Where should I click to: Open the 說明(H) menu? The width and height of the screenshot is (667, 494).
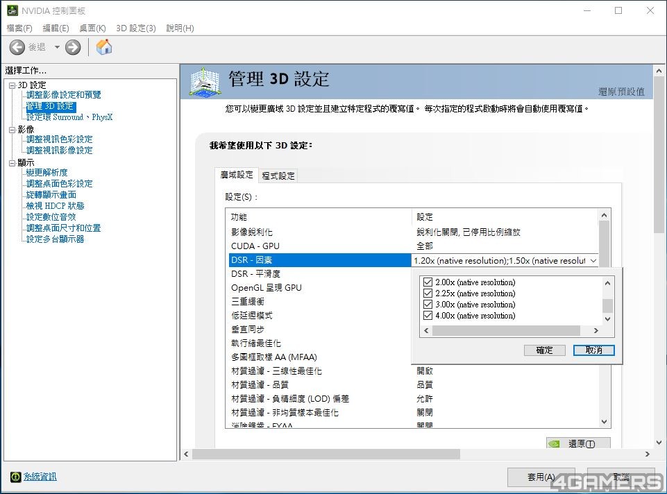180,28
